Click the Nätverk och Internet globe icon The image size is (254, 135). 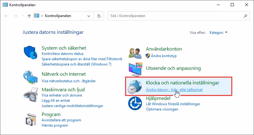click(31, 77)
